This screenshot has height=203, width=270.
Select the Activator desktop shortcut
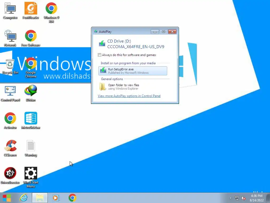[x=10, y=121]
